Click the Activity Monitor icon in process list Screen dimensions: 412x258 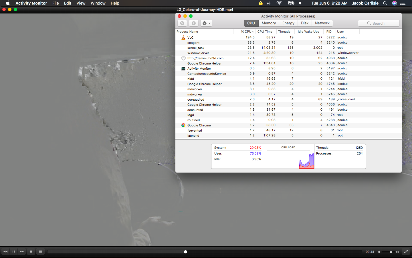tap(183, 69)
